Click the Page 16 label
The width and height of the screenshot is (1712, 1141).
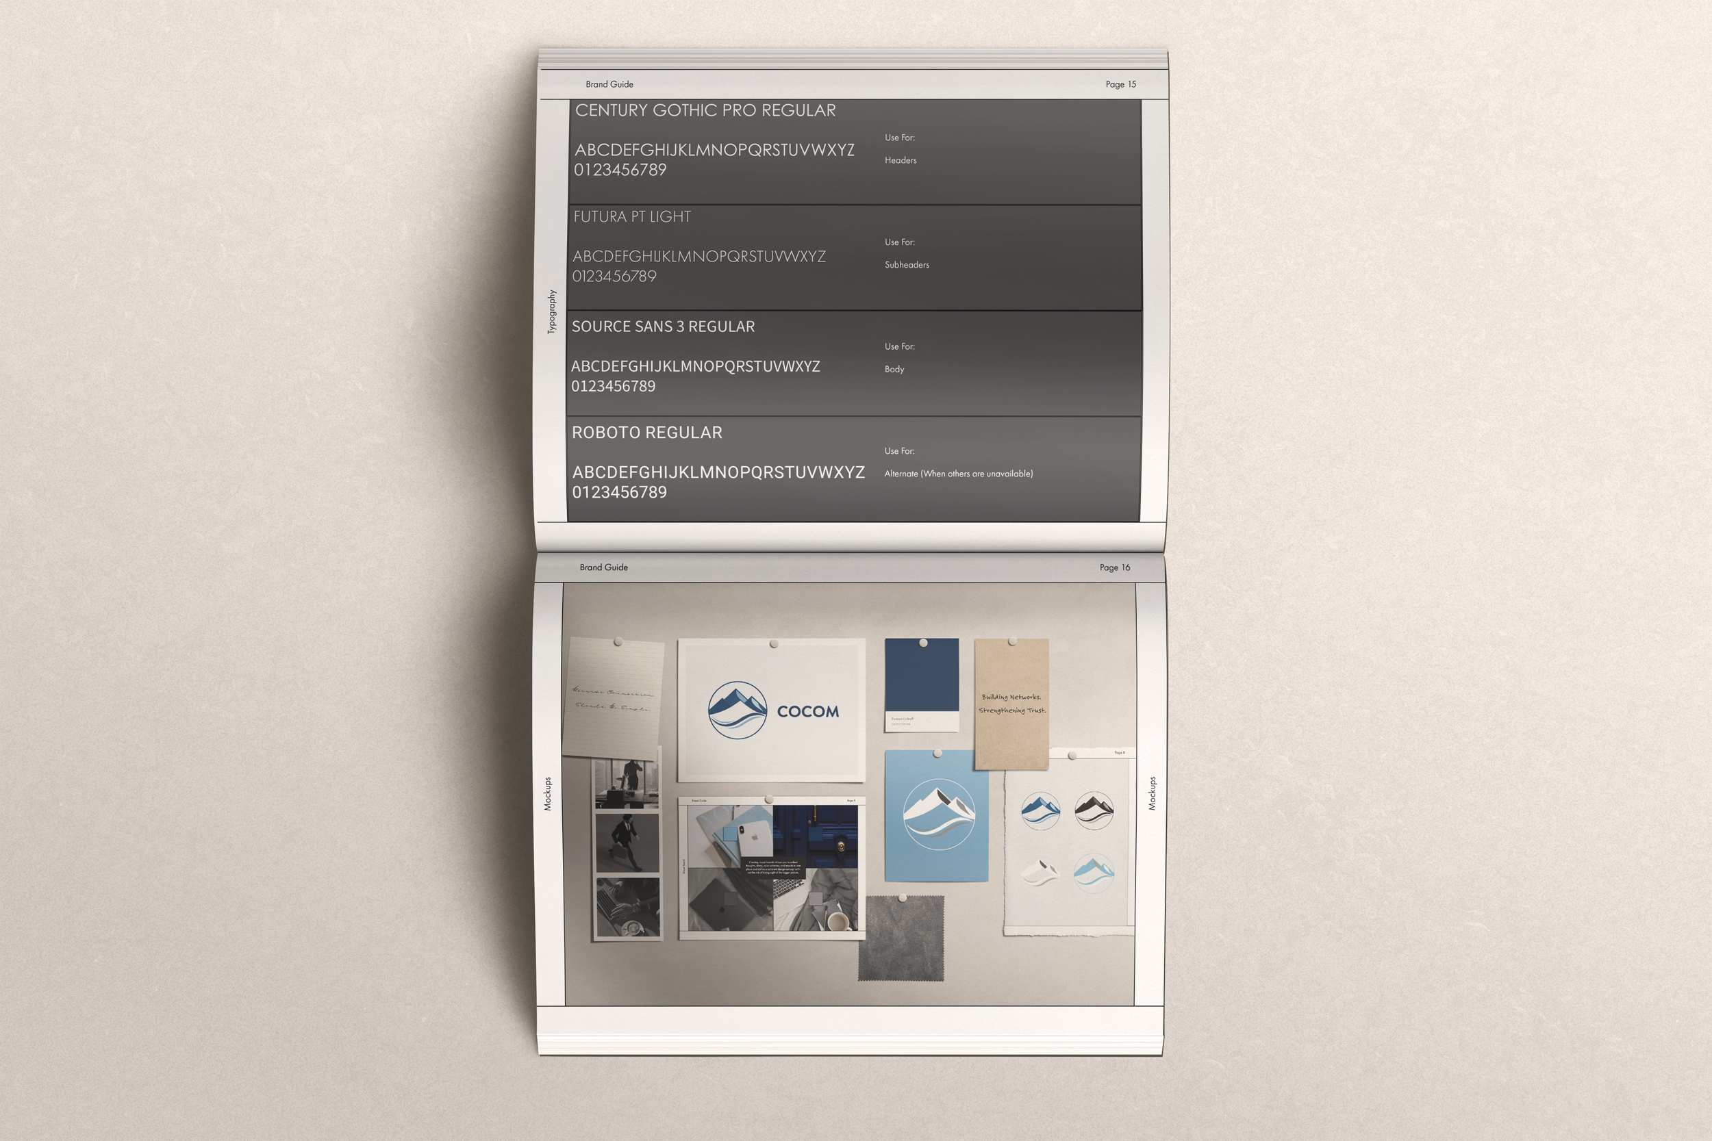(1113, 567)
